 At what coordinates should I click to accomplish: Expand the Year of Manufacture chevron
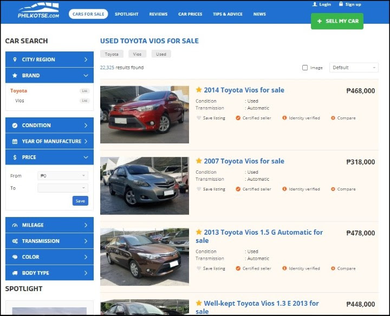pyautogui.click(x=86, y=141)
